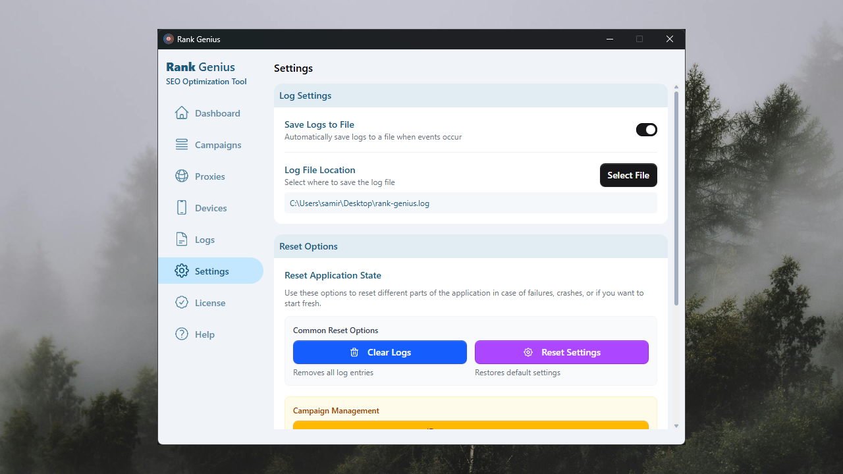Click the Proxies globe icon
The width and height of the screenshot is (843, 474).
coord(182,176)
